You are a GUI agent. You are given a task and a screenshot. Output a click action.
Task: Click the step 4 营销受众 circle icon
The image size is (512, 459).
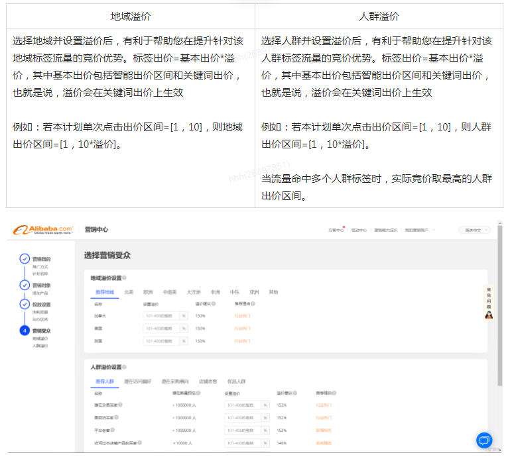click(25, 330)
